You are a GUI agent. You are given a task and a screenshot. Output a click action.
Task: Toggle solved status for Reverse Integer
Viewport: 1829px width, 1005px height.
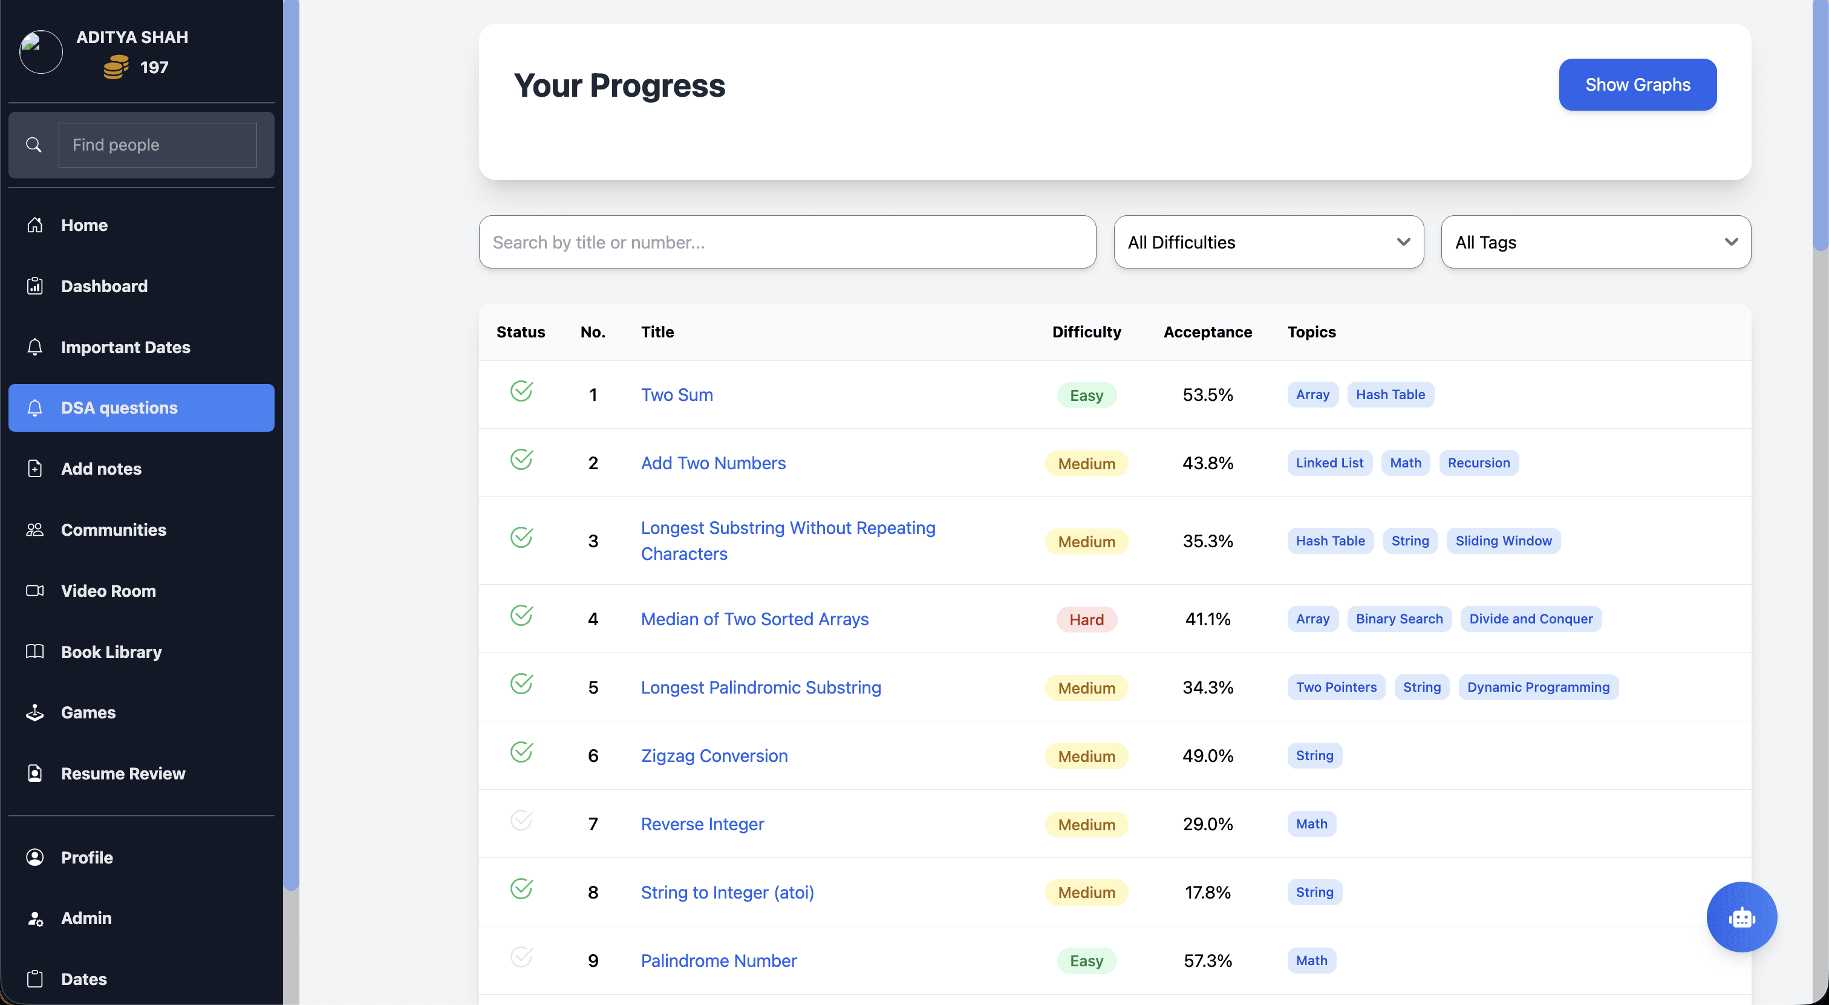coord(521,821)
